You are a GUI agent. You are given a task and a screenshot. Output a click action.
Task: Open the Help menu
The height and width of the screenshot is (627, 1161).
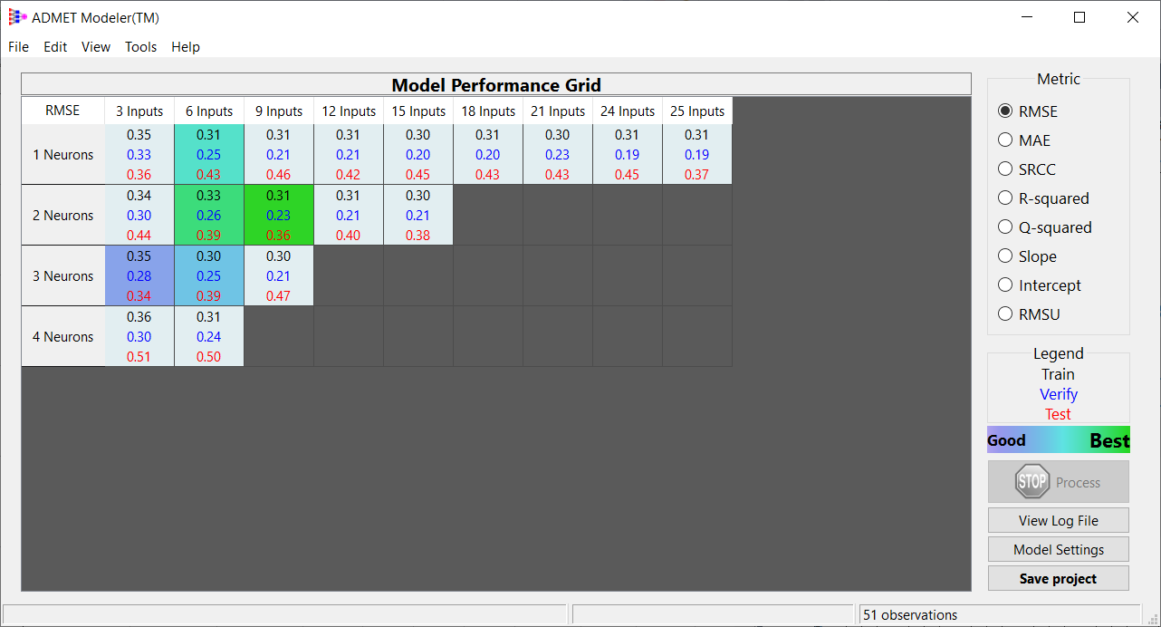[186, 47]
